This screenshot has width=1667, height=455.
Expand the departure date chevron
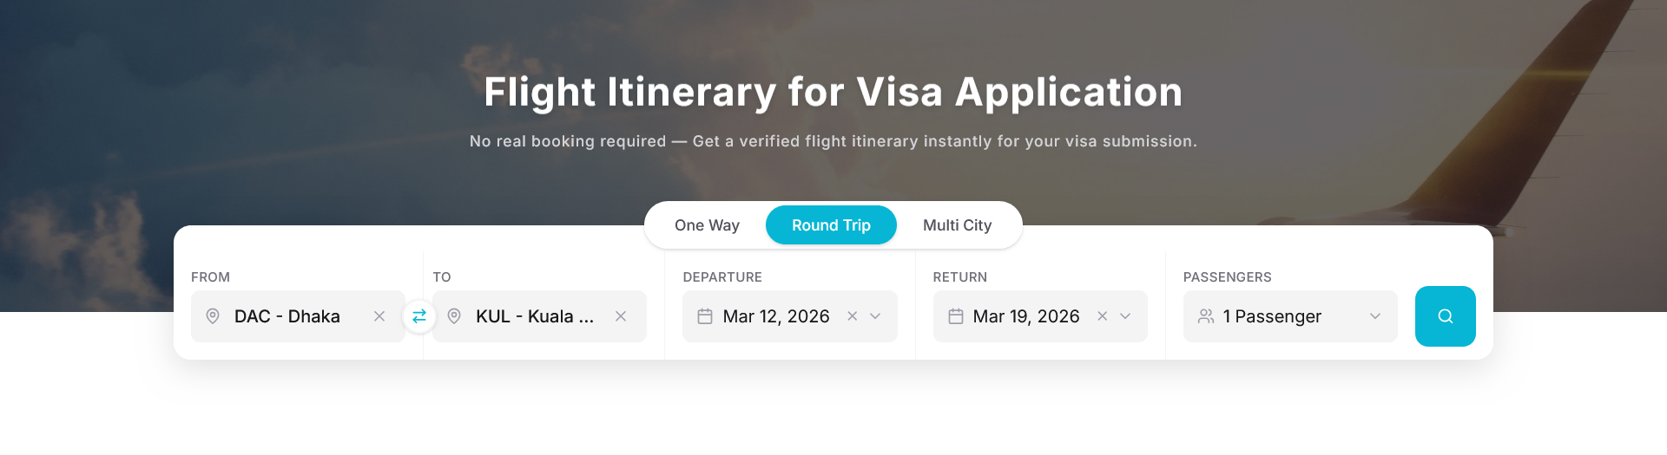tap(875, 316)
